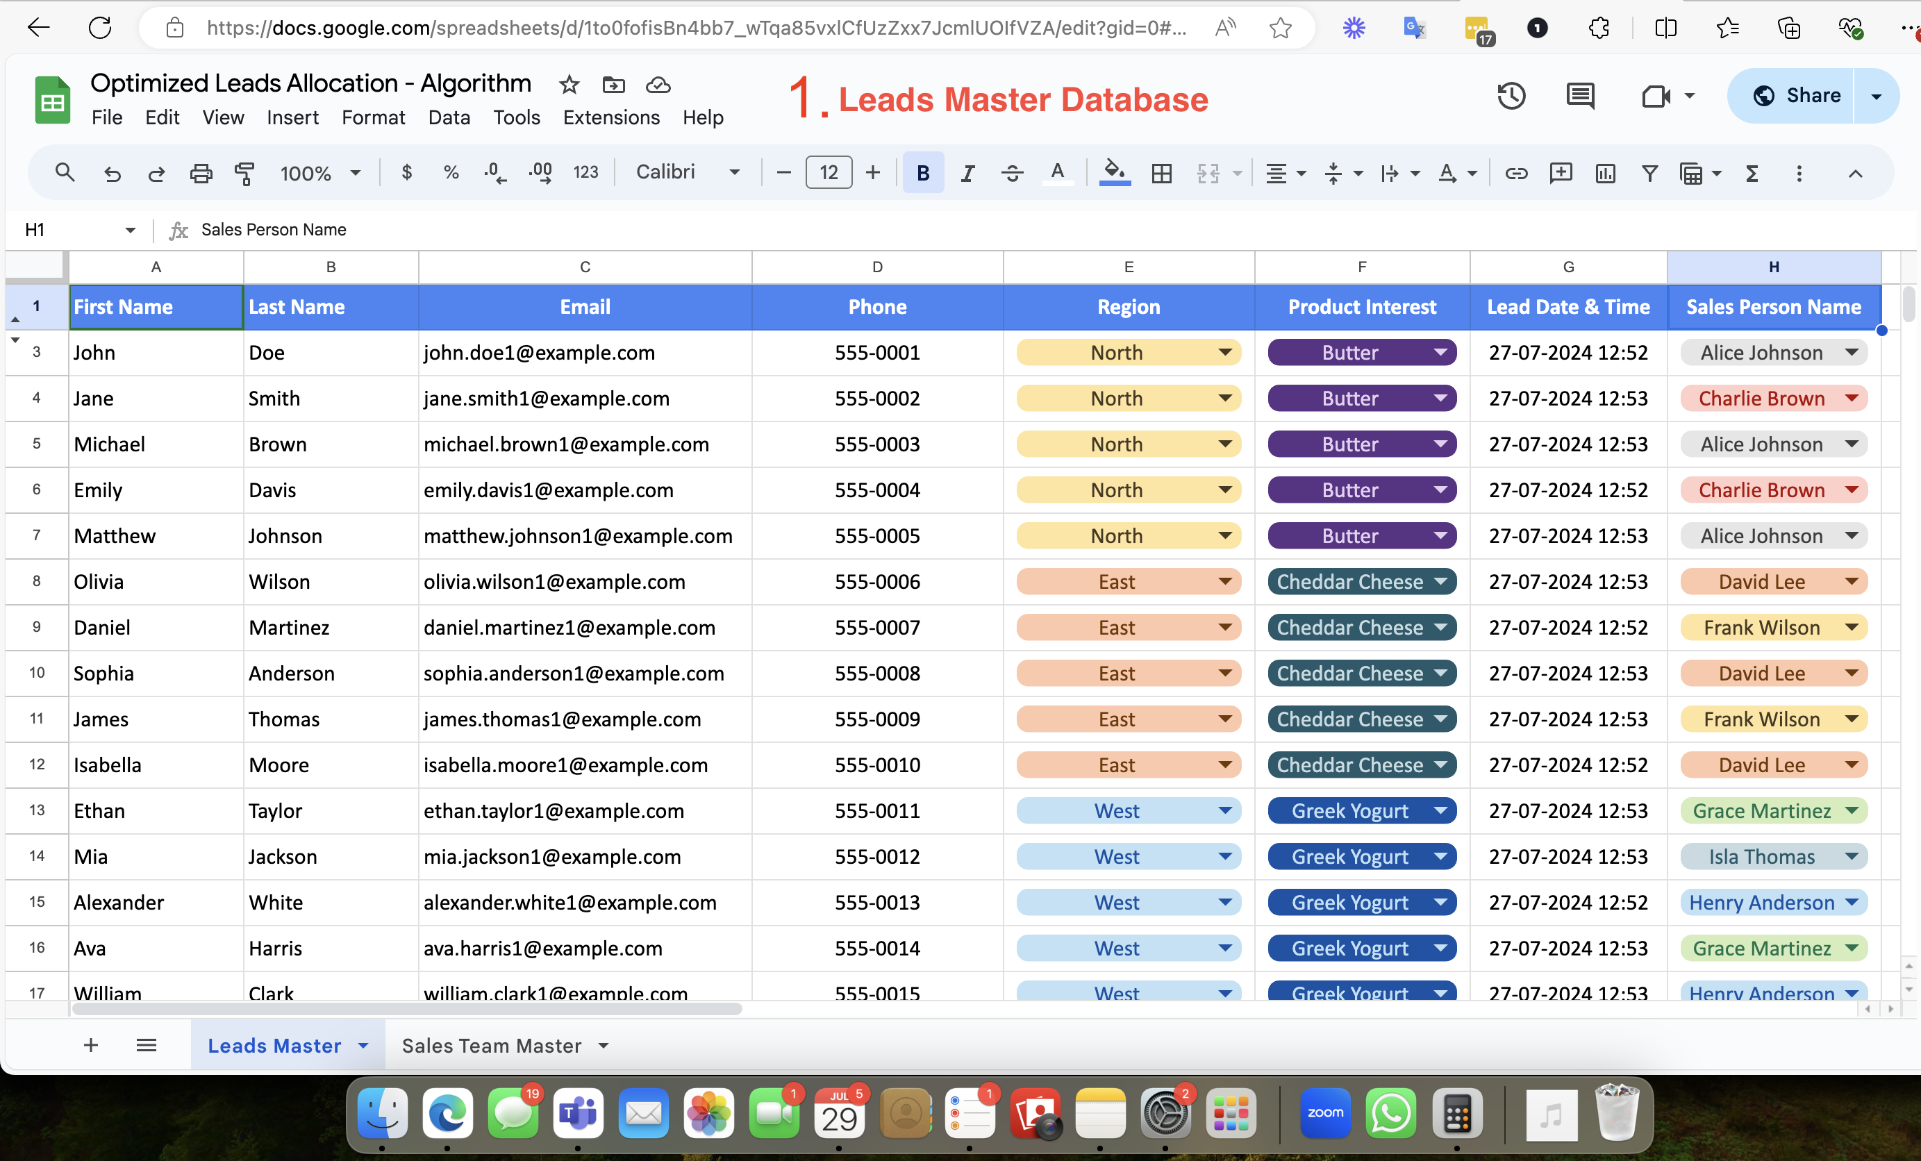Screen dimensions: 1921x1161
Task: Click the horizontal scrollbar
Action: (406, 1009)
